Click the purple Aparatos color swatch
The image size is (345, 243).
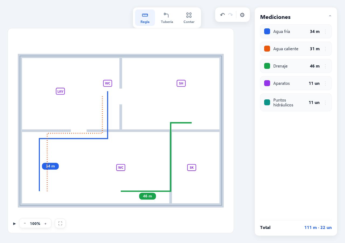pyautogui.click(x=267, y=83)
